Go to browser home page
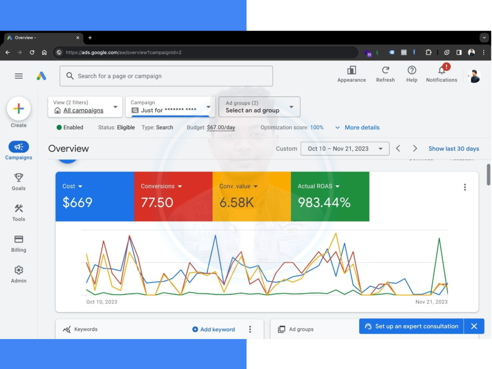The height and width of the screenshot is (369, 492). [x=44, y=53]
